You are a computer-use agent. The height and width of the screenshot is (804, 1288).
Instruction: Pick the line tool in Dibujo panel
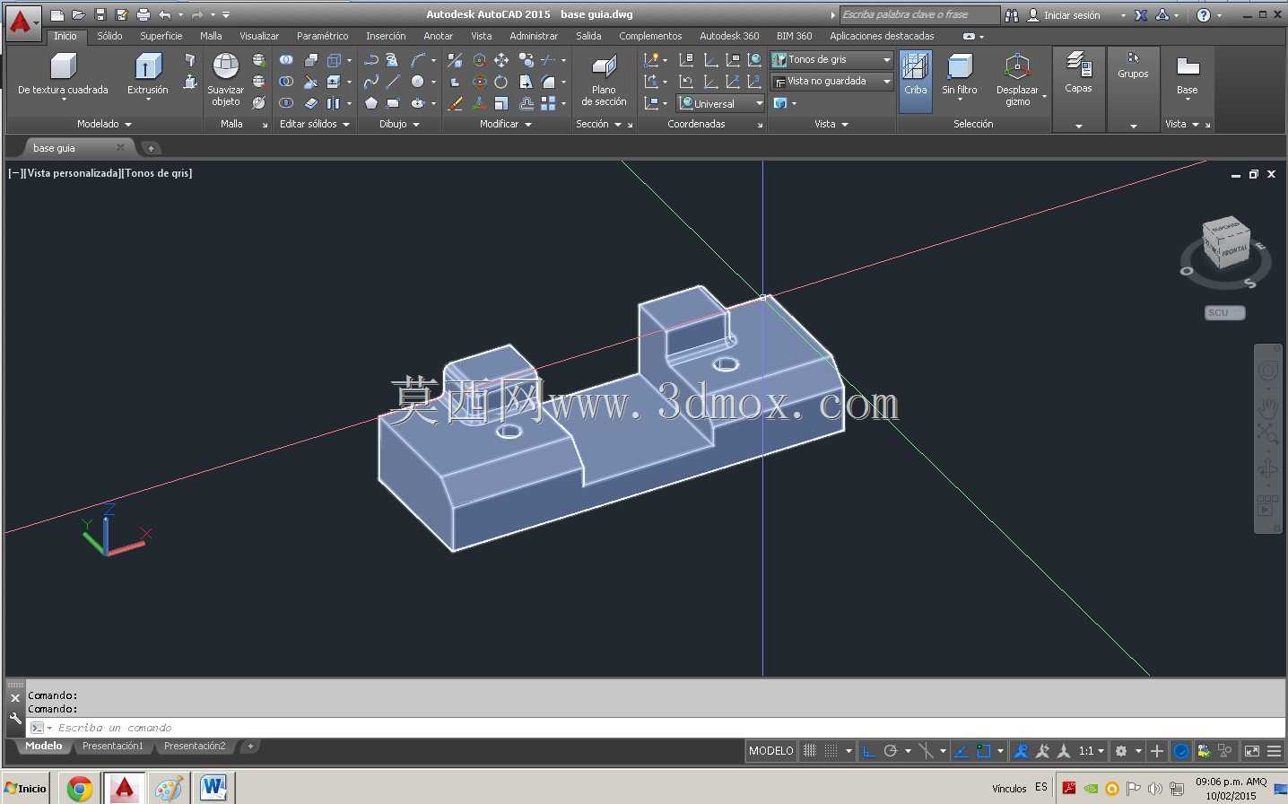(393, 82)
